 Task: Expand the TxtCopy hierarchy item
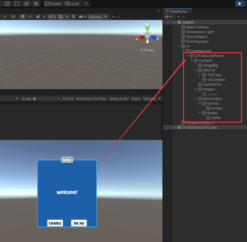pos(200,75)
